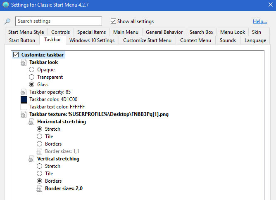The image size is (276, 200).
Task: Choose Tile under Horizontal stretching
Action: click(40, 136)
